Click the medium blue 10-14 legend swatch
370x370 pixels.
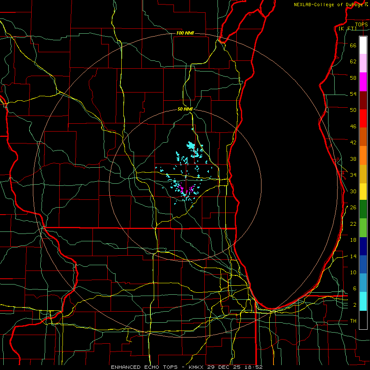pos(363,264)
